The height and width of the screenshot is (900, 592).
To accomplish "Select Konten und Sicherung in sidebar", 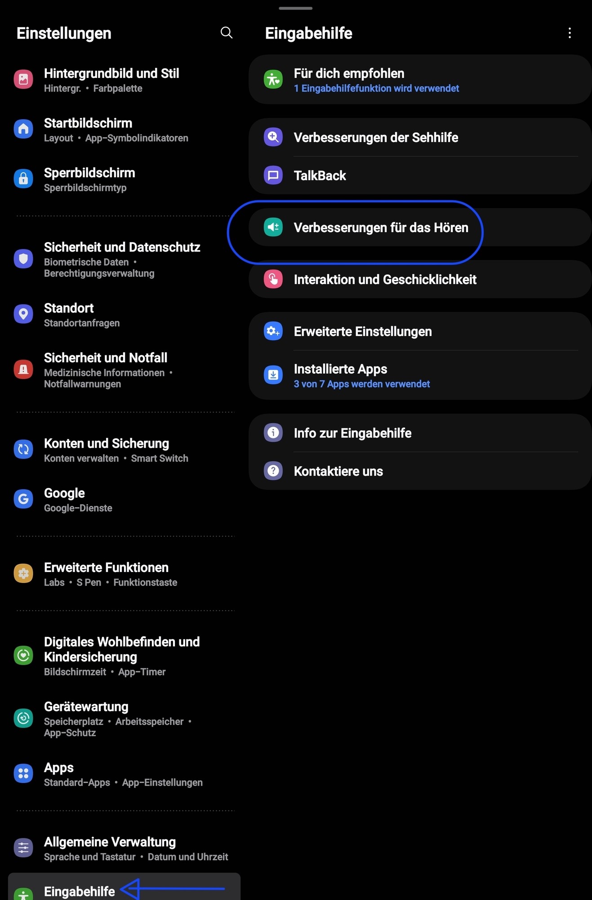I will click(x=107, y=450).
